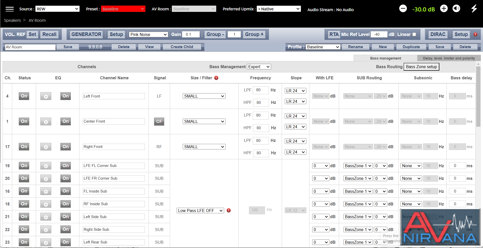Click RTA button
The width and height of the screenshot is (483, 248).
334,34
